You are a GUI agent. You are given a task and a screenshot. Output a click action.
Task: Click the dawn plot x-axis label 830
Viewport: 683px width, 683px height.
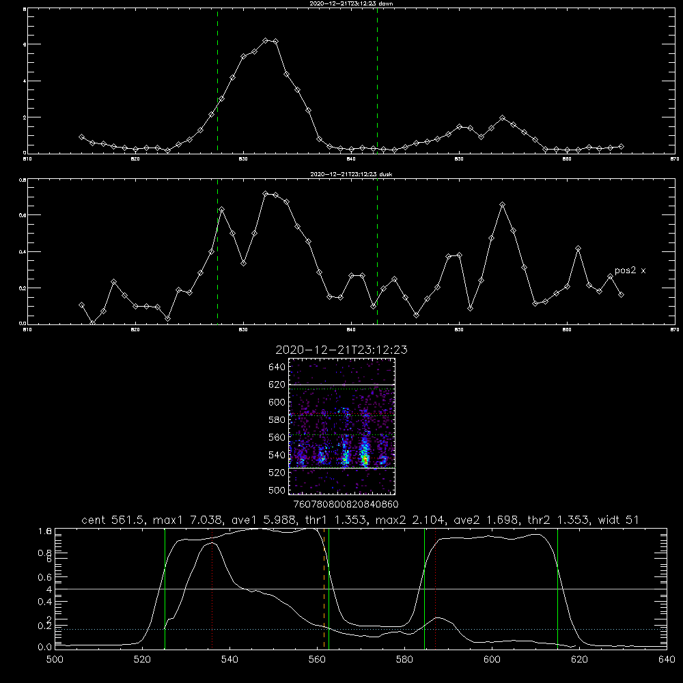243,159
